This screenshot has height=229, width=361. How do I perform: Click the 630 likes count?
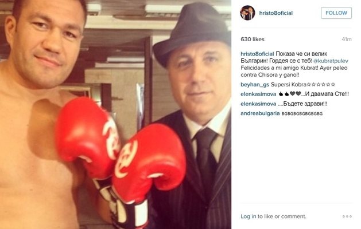point(253,40)
